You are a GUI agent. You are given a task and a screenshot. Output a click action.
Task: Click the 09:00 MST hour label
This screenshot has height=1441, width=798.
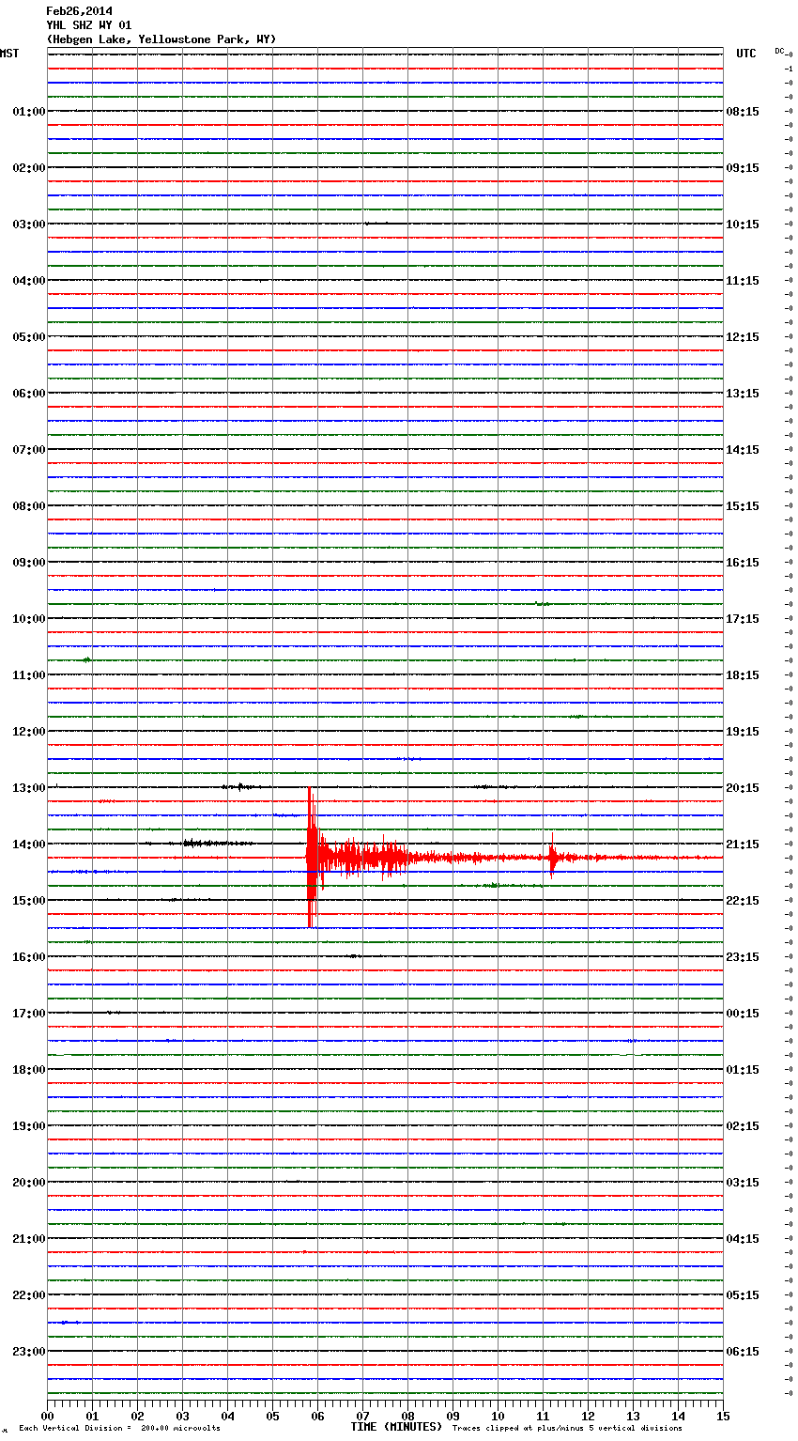[29, 563]
